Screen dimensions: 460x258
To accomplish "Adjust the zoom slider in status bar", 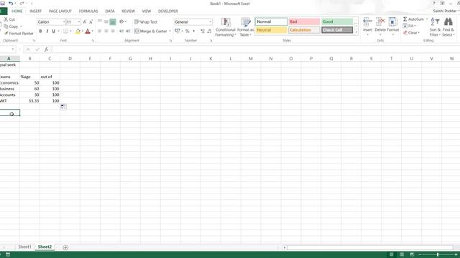I will click(438, 255).
